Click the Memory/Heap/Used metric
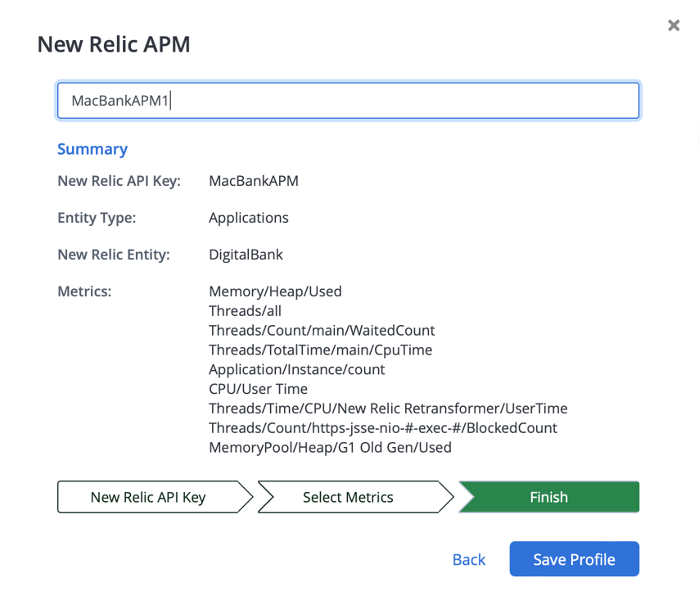699x596 pixels. [275, 291]
